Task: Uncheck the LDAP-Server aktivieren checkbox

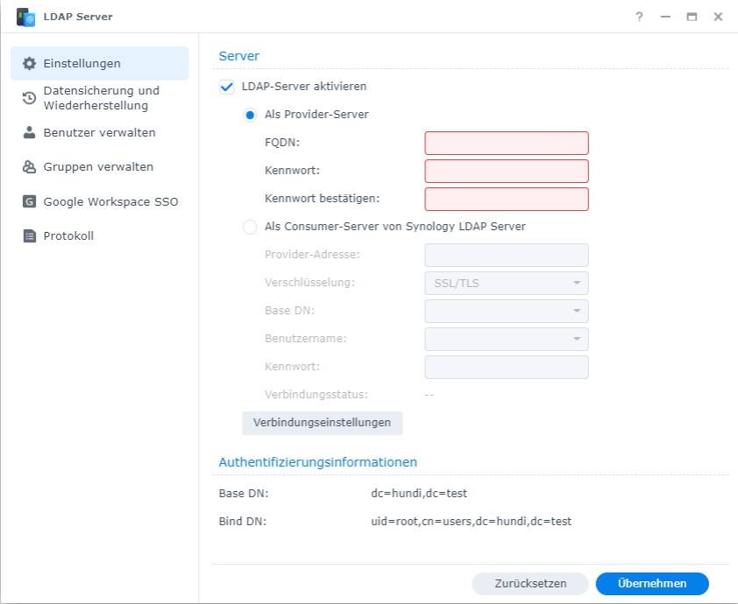Action: coord(227,87)
